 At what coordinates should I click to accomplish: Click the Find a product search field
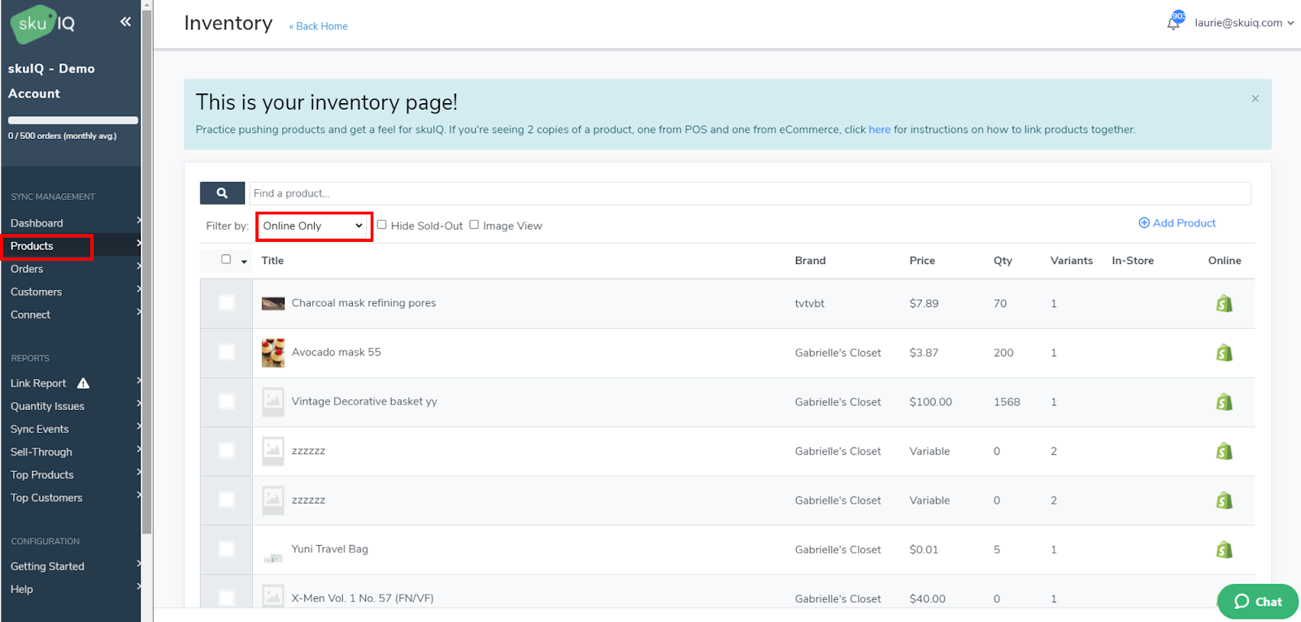[x=748, y=193]
